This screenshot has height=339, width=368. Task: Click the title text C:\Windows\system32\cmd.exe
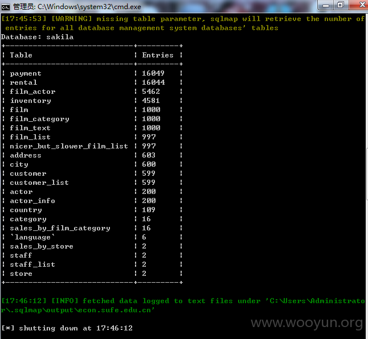point(89,7)
